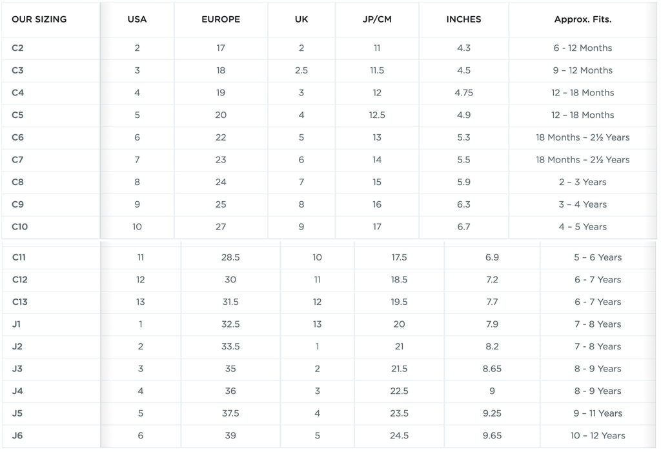Select the 4.75 inches cell
Image resolution: width=661 pixels, height=452 pixels.
[x=463, y=93]
